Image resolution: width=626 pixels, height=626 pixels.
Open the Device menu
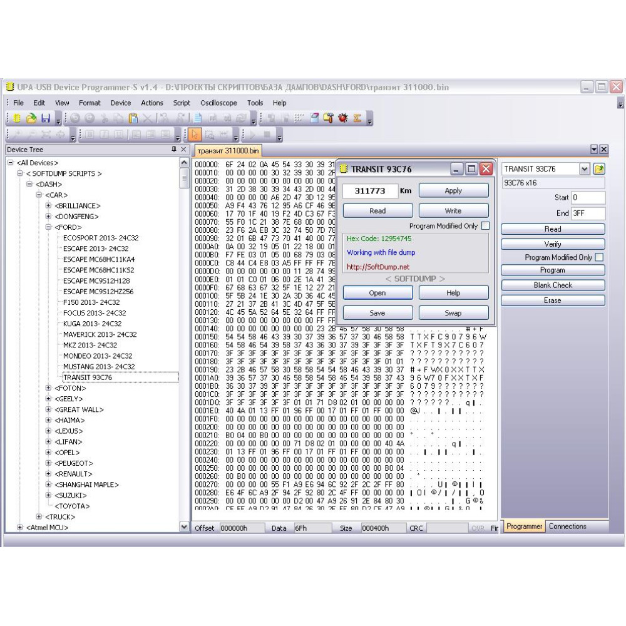(x=121, y=103)
